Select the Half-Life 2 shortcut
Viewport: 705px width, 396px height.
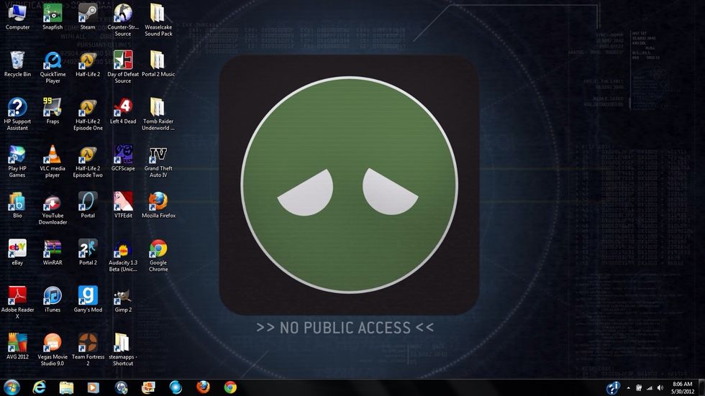pos(88,64)
